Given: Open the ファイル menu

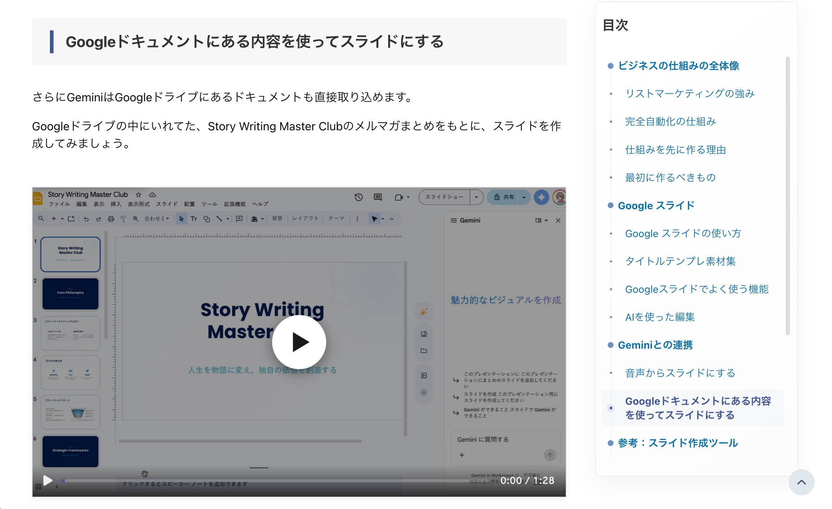Looking at the screenshot, I should 59,204.
